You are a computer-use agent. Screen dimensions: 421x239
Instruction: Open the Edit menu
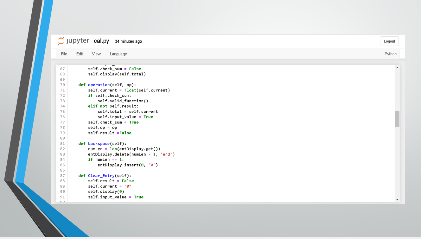[x=80, y=54]
